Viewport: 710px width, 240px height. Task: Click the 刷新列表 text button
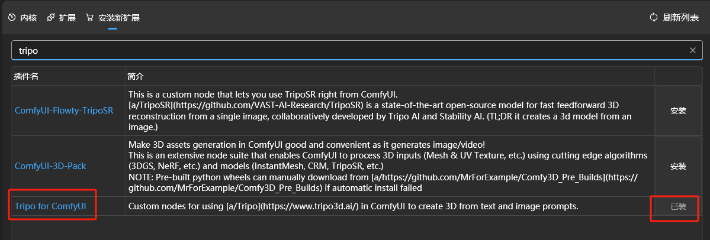[x=680, y=18]
